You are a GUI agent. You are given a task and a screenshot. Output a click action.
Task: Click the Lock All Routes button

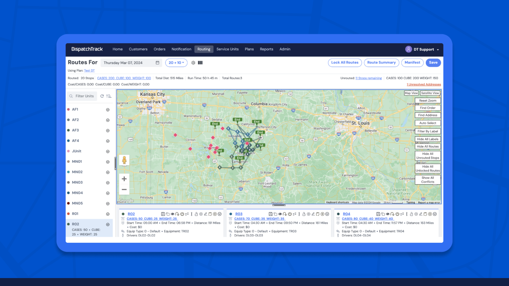345,62
